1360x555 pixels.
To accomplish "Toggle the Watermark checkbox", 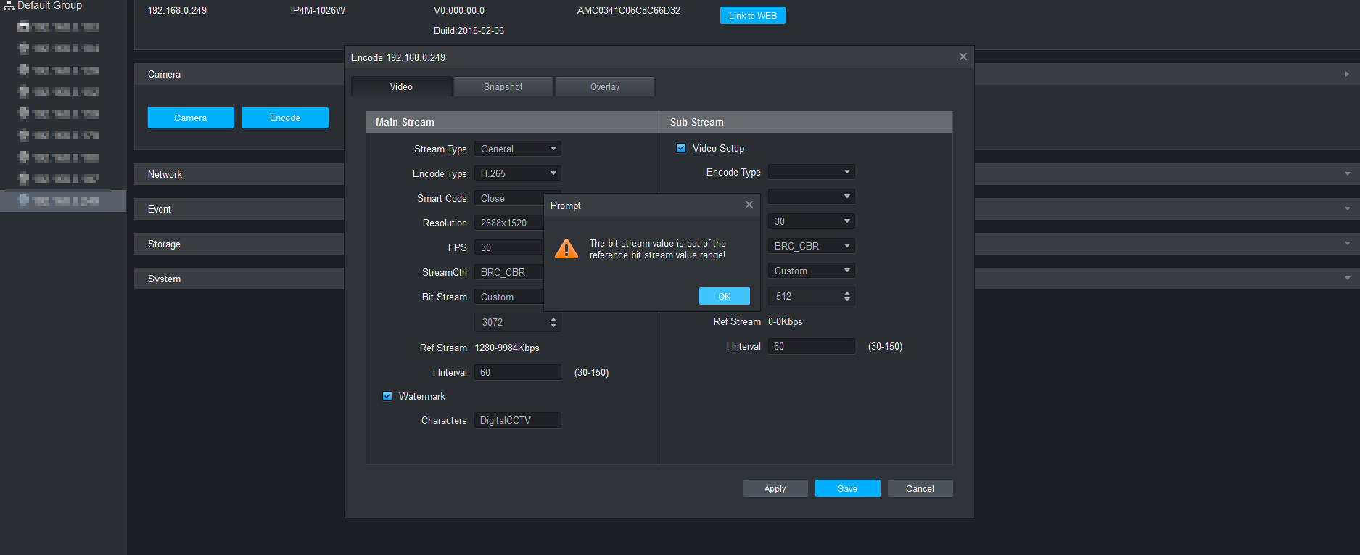I will 387,396.
